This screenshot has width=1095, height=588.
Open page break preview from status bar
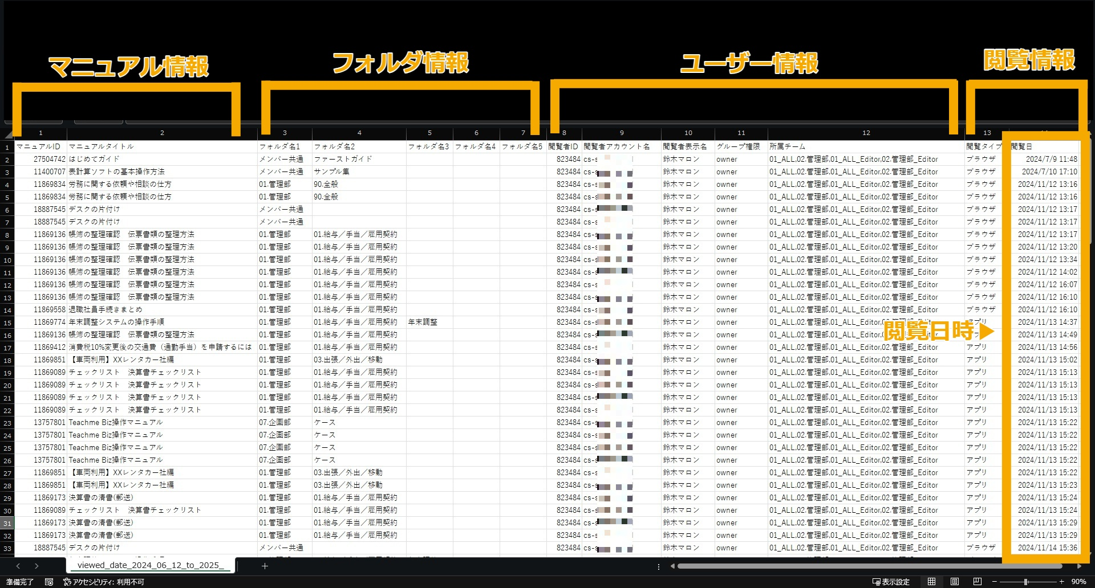pos(979,582)
